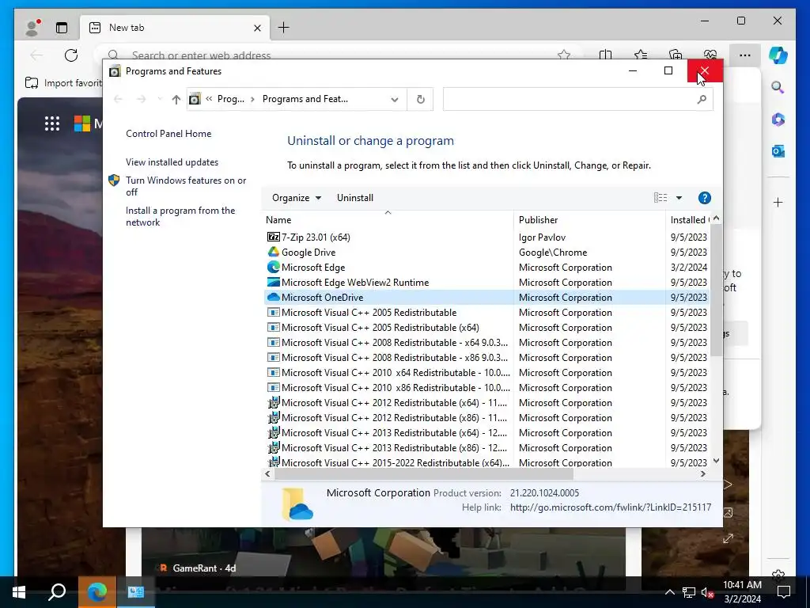Open Install a program from the network

pos(180,216)
